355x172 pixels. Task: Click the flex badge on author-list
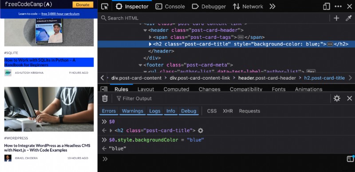point(311,71)
